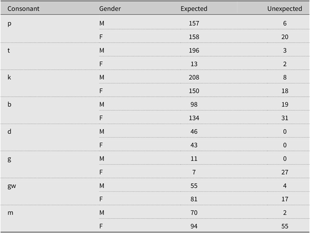Select consonant m row label
The width and height of the screenshot is (310, 233).
pos(11,213)
